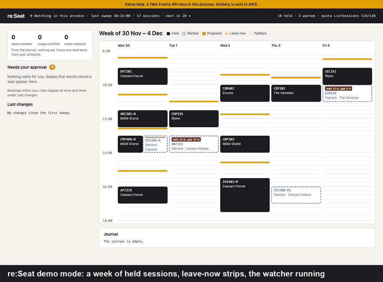The width and height of the screenshot is (383, 282).
Task: Open the DVT201 Caesars Forum session
Action: (x=142, y=76)
